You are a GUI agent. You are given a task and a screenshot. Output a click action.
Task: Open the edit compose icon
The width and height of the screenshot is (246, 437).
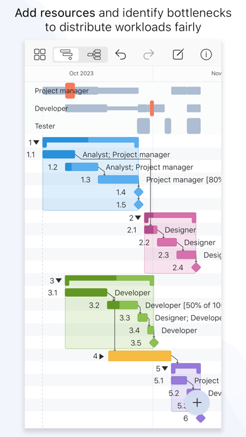(x=178, y=55)
